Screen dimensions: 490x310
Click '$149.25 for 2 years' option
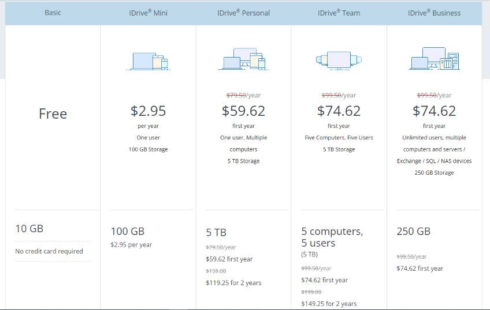coord(329,304)
